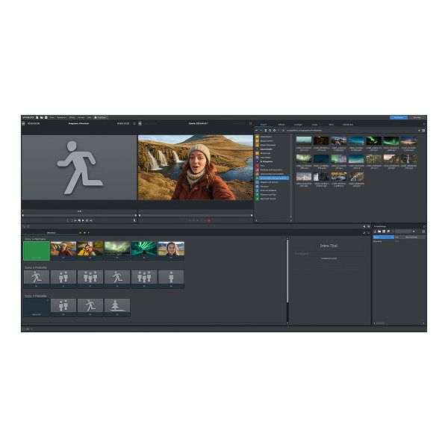The image size is (448, 448).
Task: Click the undo arrow above the storyboard
Action: (24, 226)
